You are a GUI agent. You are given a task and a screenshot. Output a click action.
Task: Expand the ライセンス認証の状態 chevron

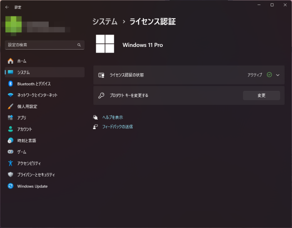coord(277,75)
